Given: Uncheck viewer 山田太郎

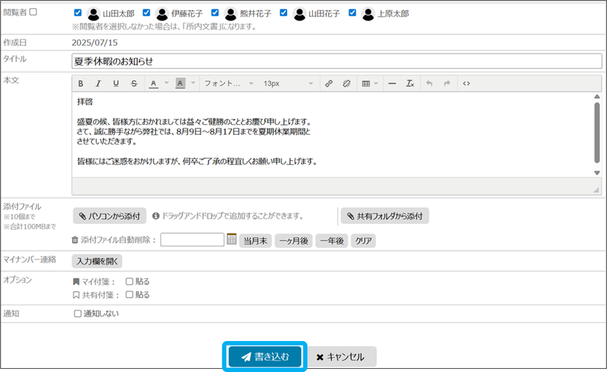Looking at the screenshot, I should pyautogui.click(x=77, y=13).
